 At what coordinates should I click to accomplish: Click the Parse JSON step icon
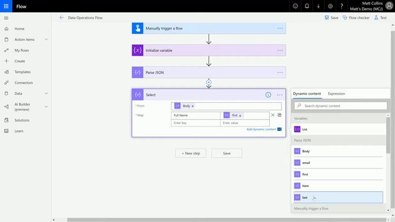click(138, 73)
